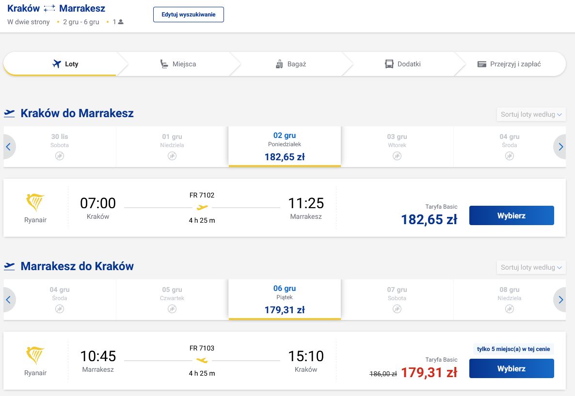Click the round-trip arrows between city names
Image resolution: width=575 pixels, height=396 pixels.
tap(49, 9)
